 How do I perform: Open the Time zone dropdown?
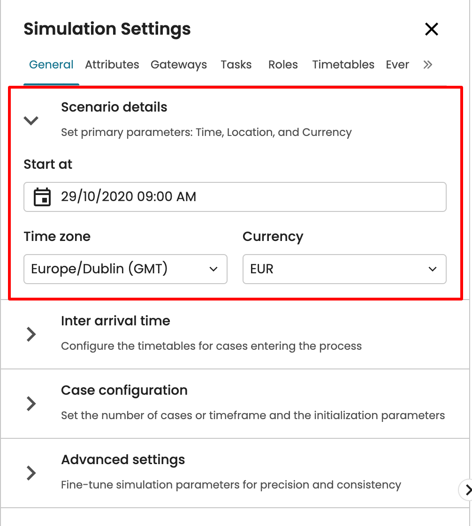(x=125, y=269)
